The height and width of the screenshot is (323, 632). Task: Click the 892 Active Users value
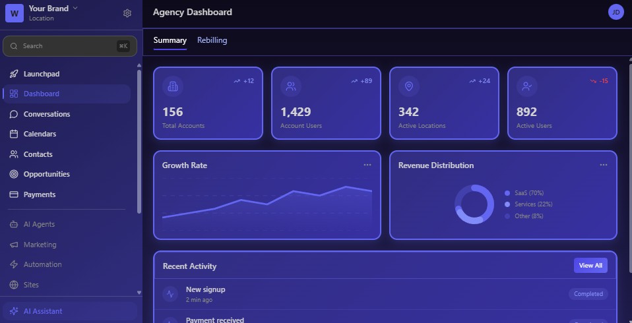click(x=526, y=111)
